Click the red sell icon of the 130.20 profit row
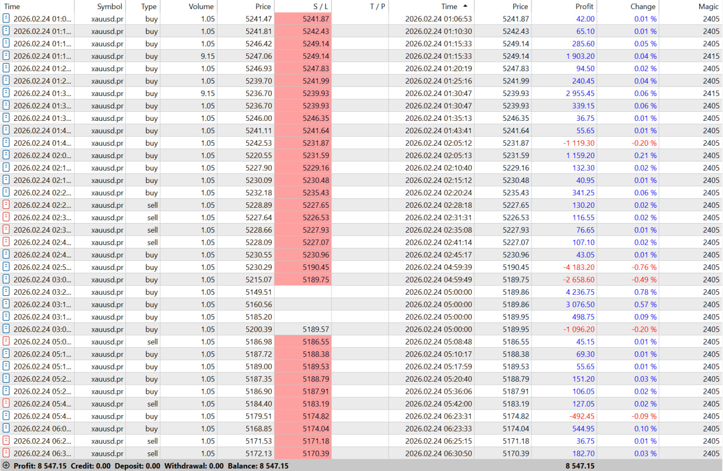 (x=6, y=205)
